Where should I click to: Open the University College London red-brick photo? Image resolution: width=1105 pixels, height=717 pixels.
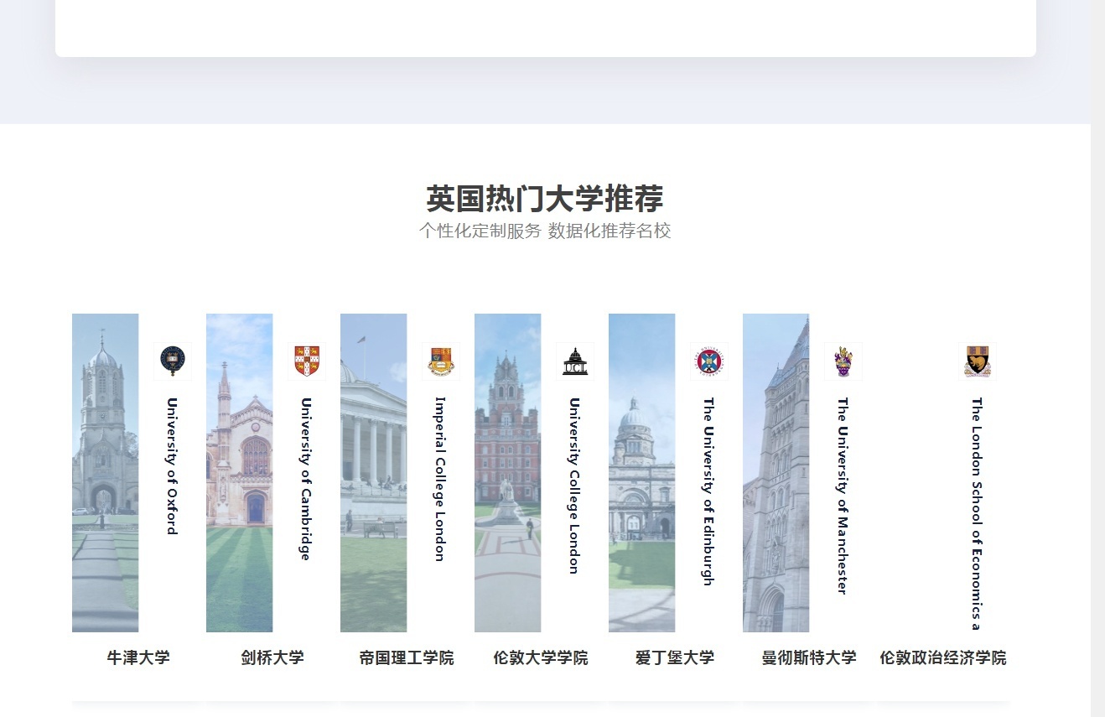pos(508,473)
